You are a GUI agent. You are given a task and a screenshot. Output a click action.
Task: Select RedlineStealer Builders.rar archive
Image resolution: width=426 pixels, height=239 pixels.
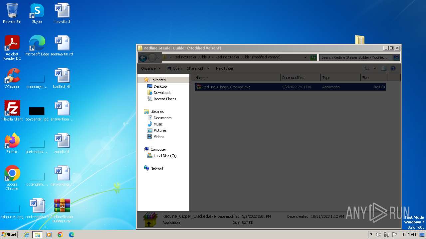coord(62,210)
